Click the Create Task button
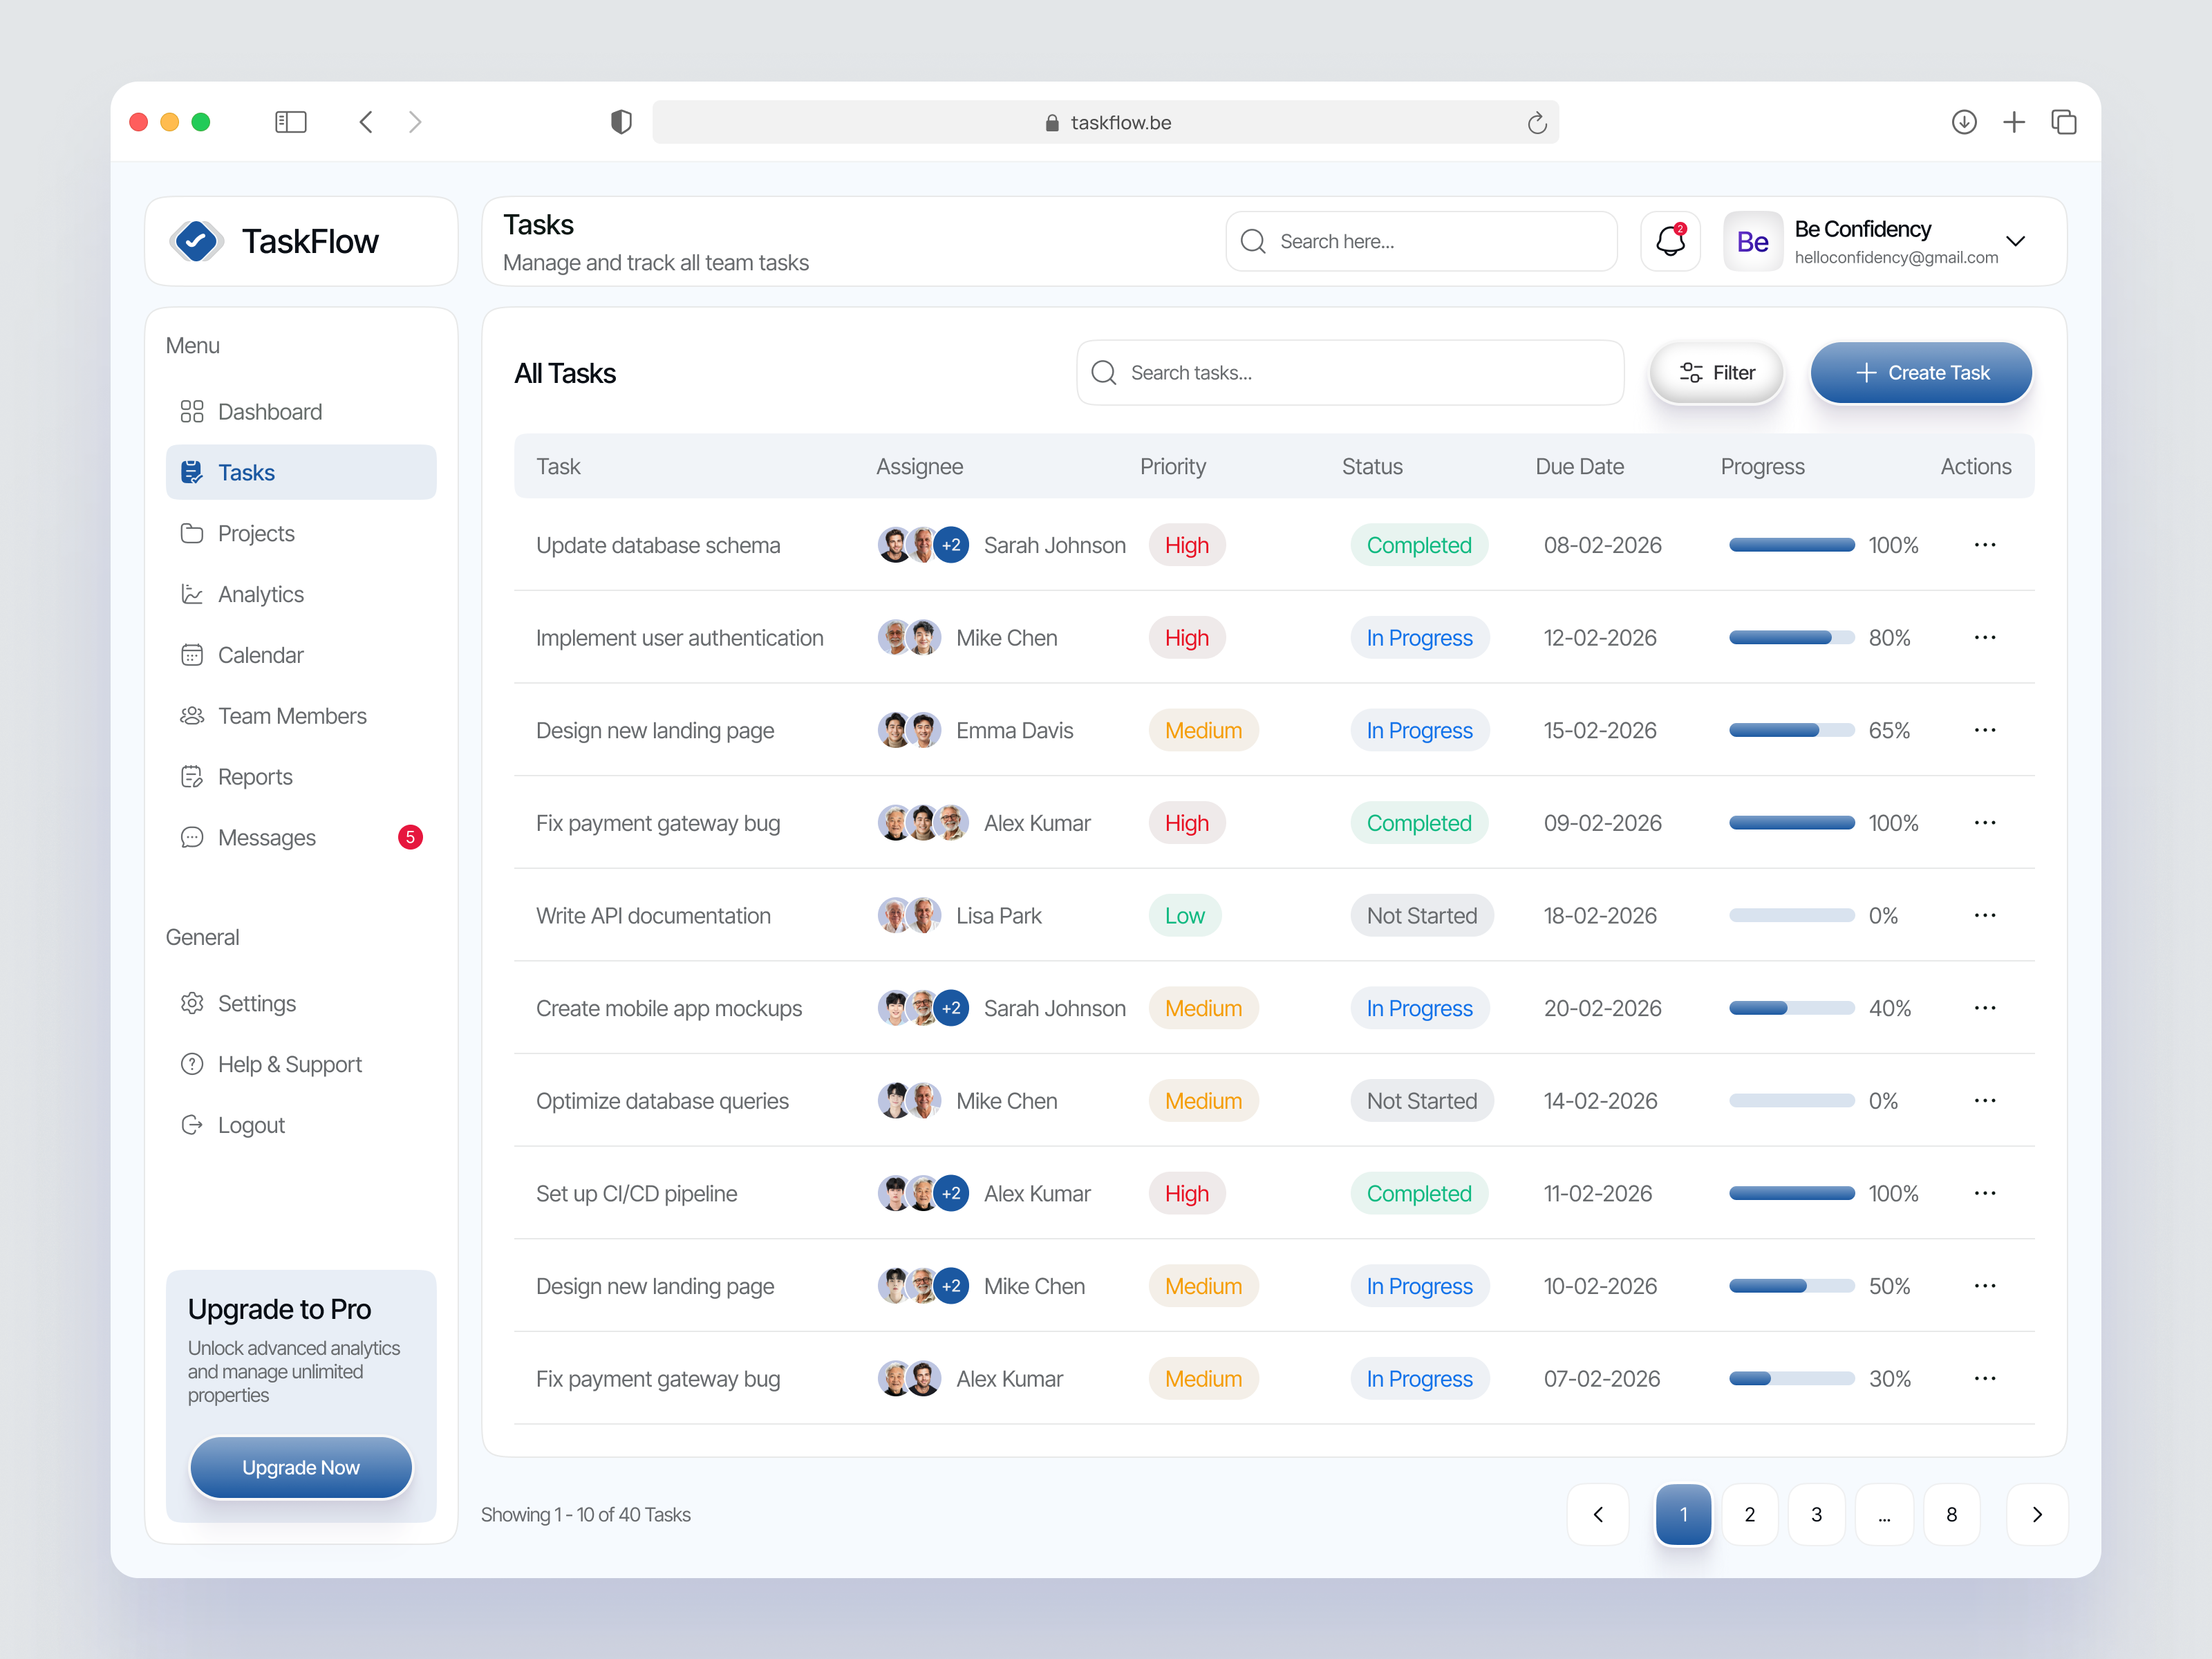2212x1659 pixels. coord(1920,372)
